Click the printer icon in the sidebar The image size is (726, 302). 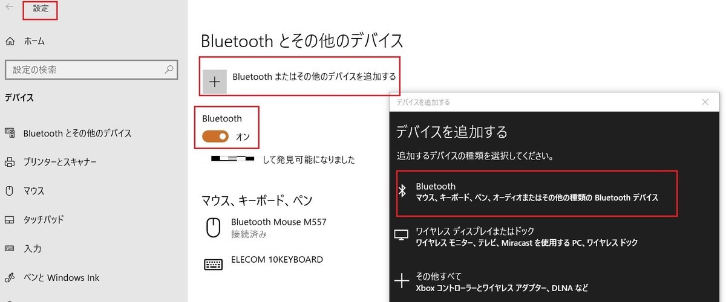(10, 162)
